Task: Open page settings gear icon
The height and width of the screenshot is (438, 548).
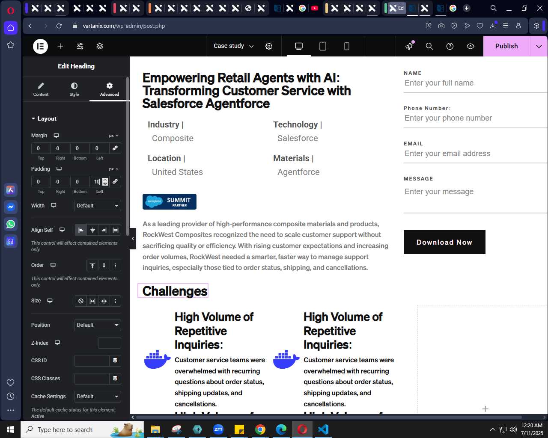Action: (269, 46)
